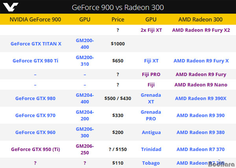Select the $110 price cell
Screen dimensions: 236x168
118,163
